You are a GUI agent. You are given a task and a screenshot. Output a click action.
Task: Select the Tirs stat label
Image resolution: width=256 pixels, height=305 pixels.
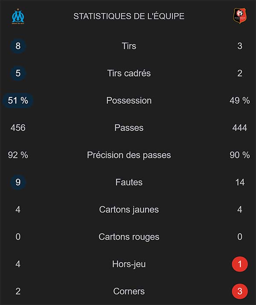[129, 46]
